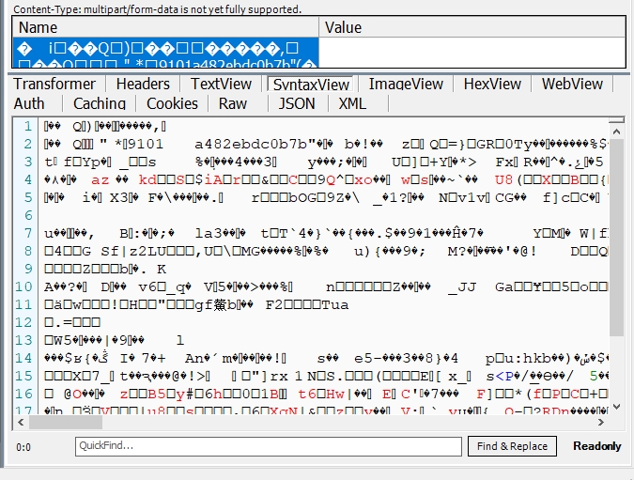Click the Value column header
Screen dimensions: 634x480
472,27
